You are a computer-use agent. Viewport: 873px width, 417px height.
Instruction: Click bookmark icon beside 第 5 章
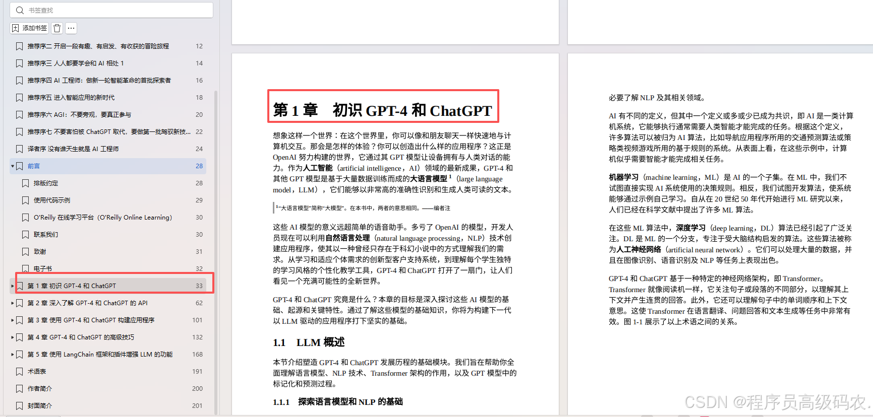pos(19,355)
